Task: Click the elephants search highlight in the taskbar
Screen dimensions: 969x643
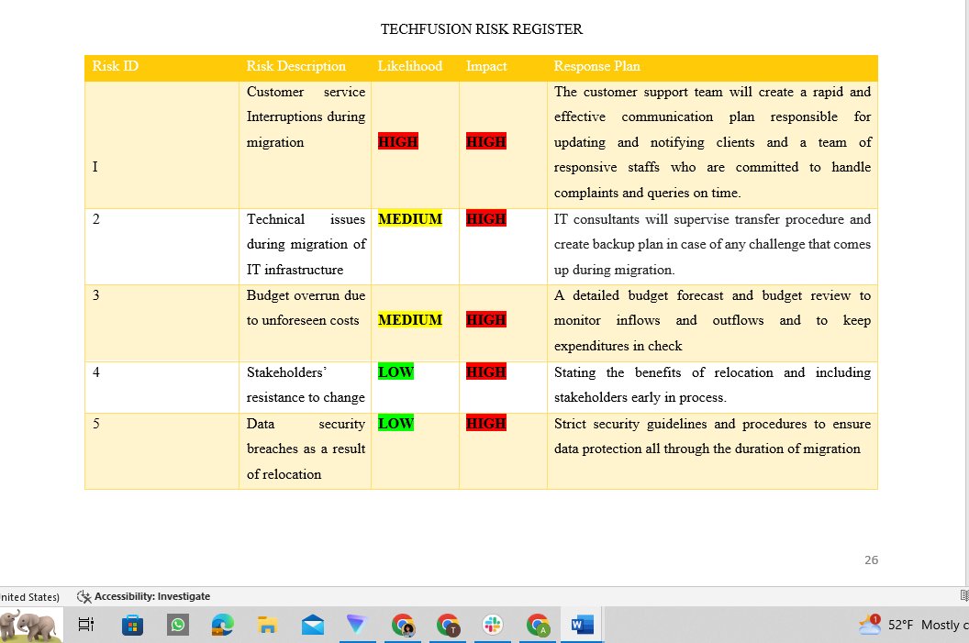Action: click(x=30, y=625)
